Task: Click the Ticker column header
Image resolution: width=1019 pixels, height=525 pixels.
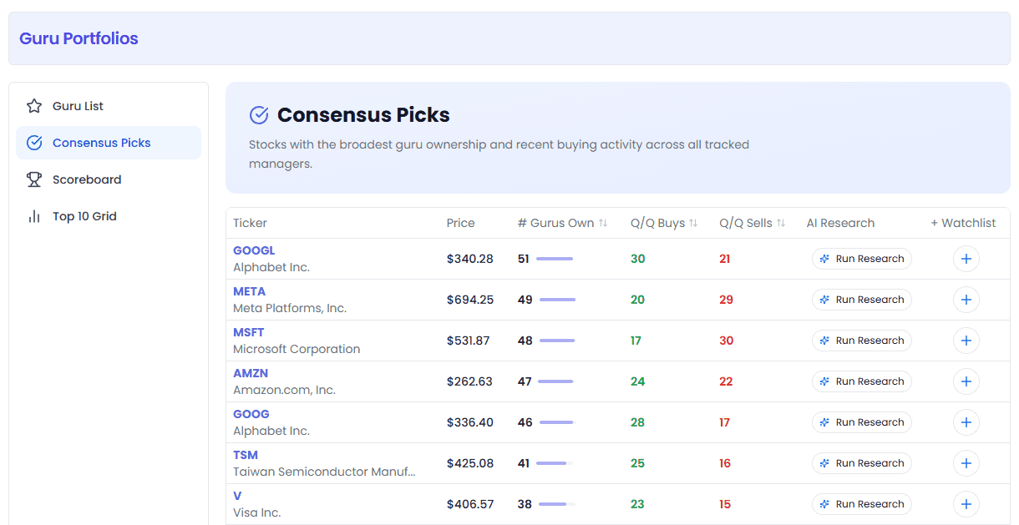Action: point(251,223)
